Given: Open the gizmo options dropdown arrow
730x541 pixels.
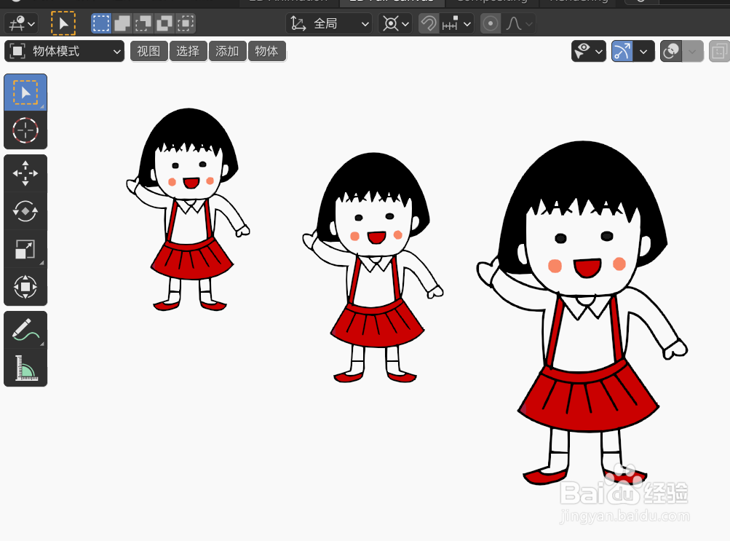Looking at the screenshot, I should (x=644, y=51).
